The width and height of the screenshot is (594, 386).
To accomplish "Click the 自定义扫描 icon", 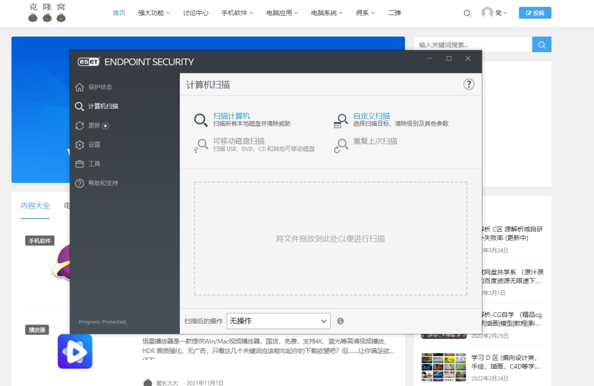I will click(341, 121).
